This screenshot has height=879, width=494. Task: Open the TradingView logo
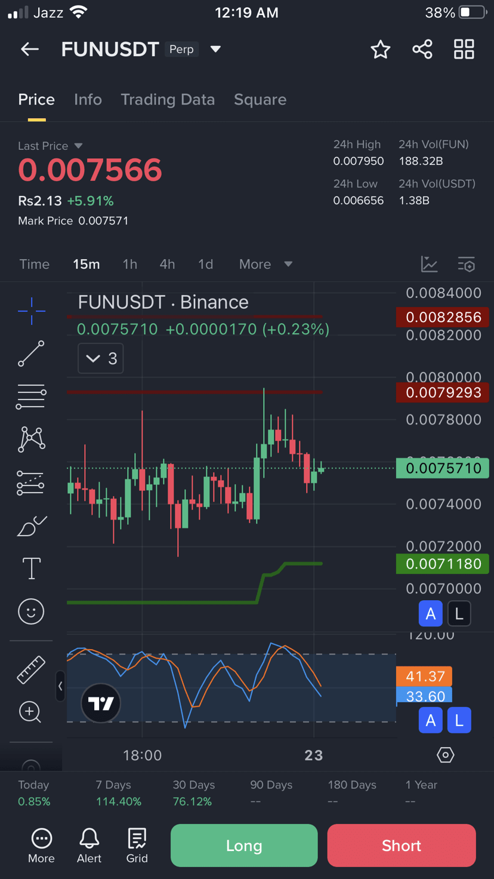tap(100, 703)
